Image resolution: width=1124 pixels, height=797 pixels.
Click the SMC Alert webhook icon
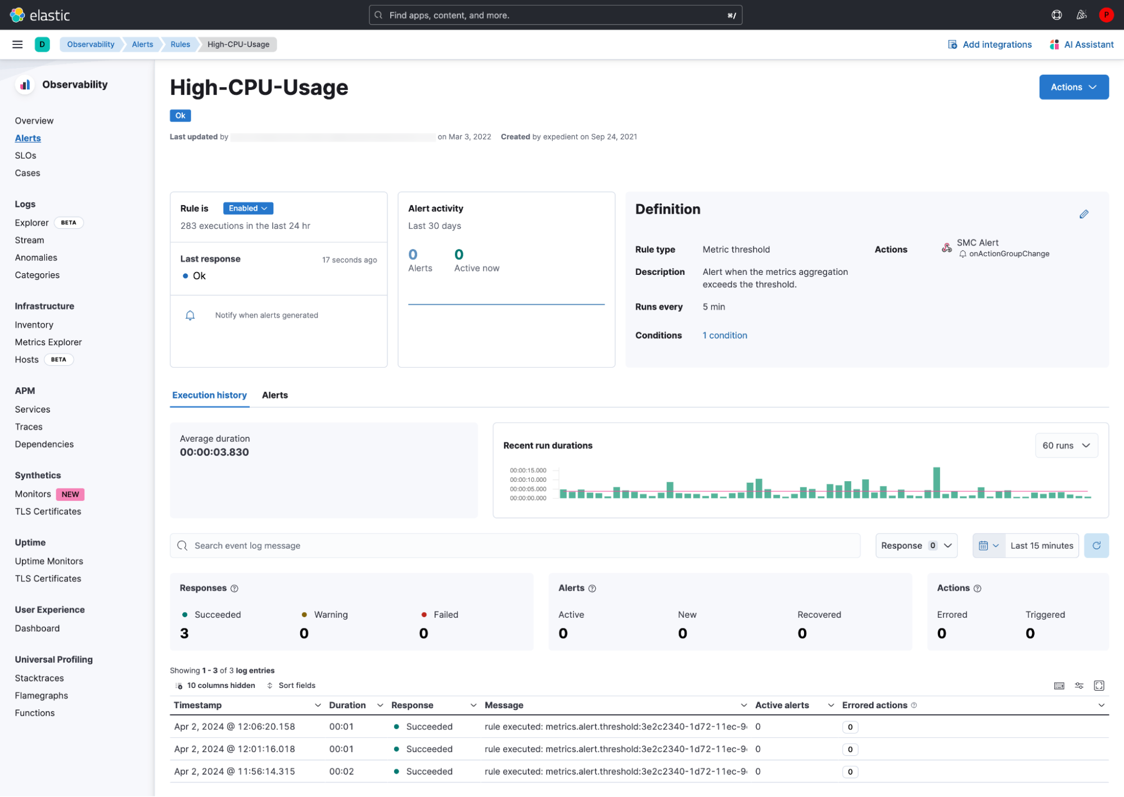point(947,247)
